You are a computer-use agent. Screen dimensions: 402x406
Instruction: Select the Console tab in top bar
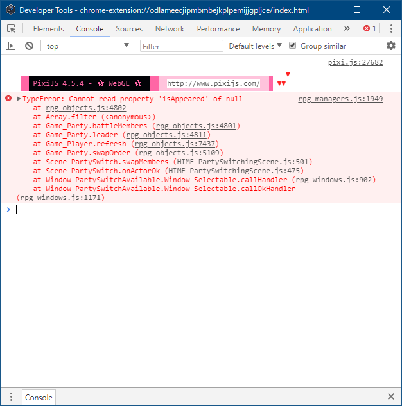point(90,29)
